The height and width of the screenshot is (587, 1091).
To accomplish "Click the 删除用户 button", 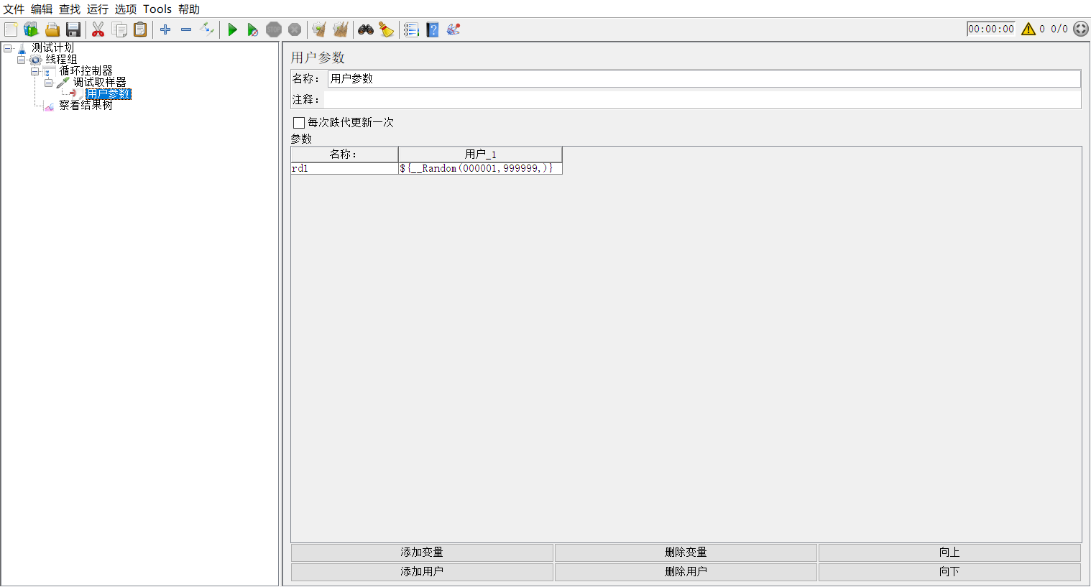I will tap(685, 571).
